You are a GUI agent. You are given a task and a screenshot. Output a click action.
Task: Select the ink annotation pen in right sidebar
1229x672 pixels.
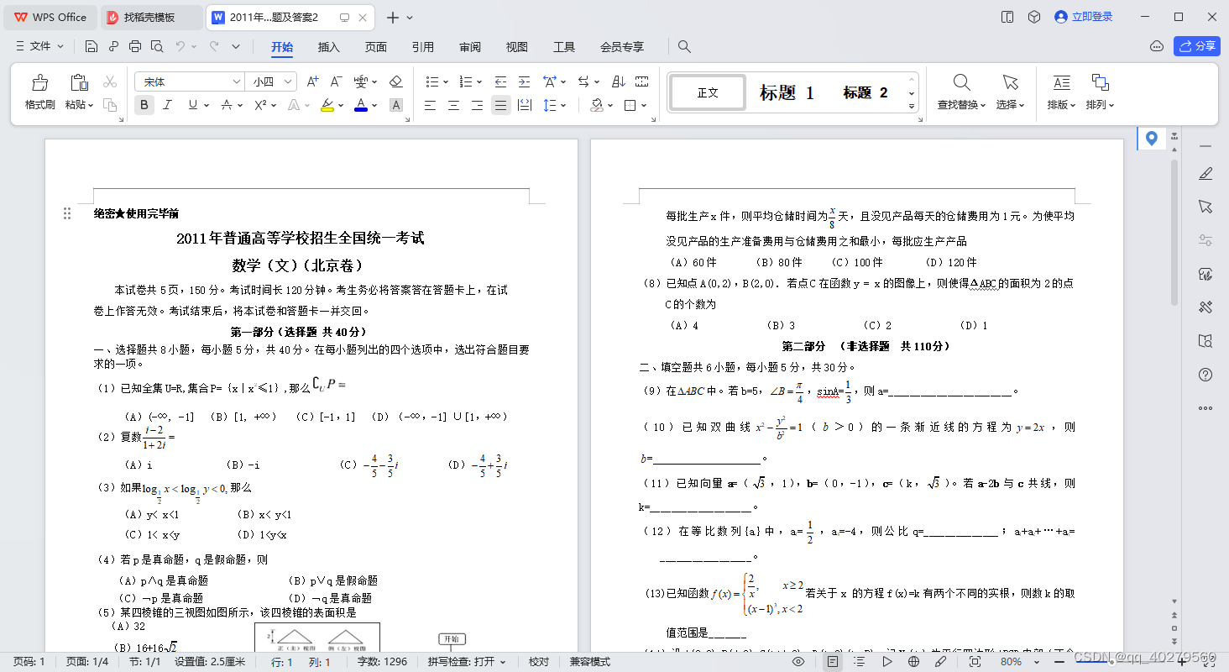coord(1205,173)
